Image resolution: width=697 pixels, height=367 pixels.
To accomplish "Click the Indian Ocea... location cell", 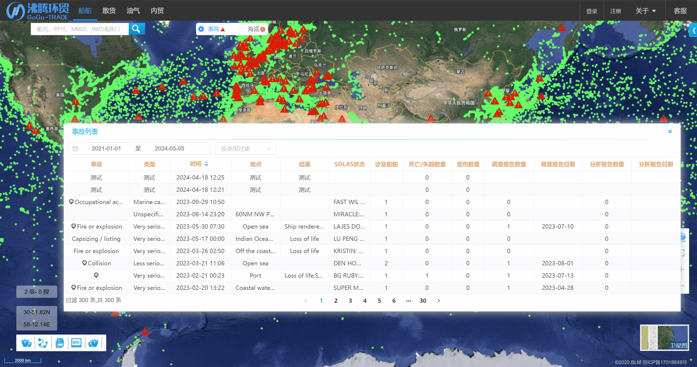I will pyautogui.click(x=255, y=238).
